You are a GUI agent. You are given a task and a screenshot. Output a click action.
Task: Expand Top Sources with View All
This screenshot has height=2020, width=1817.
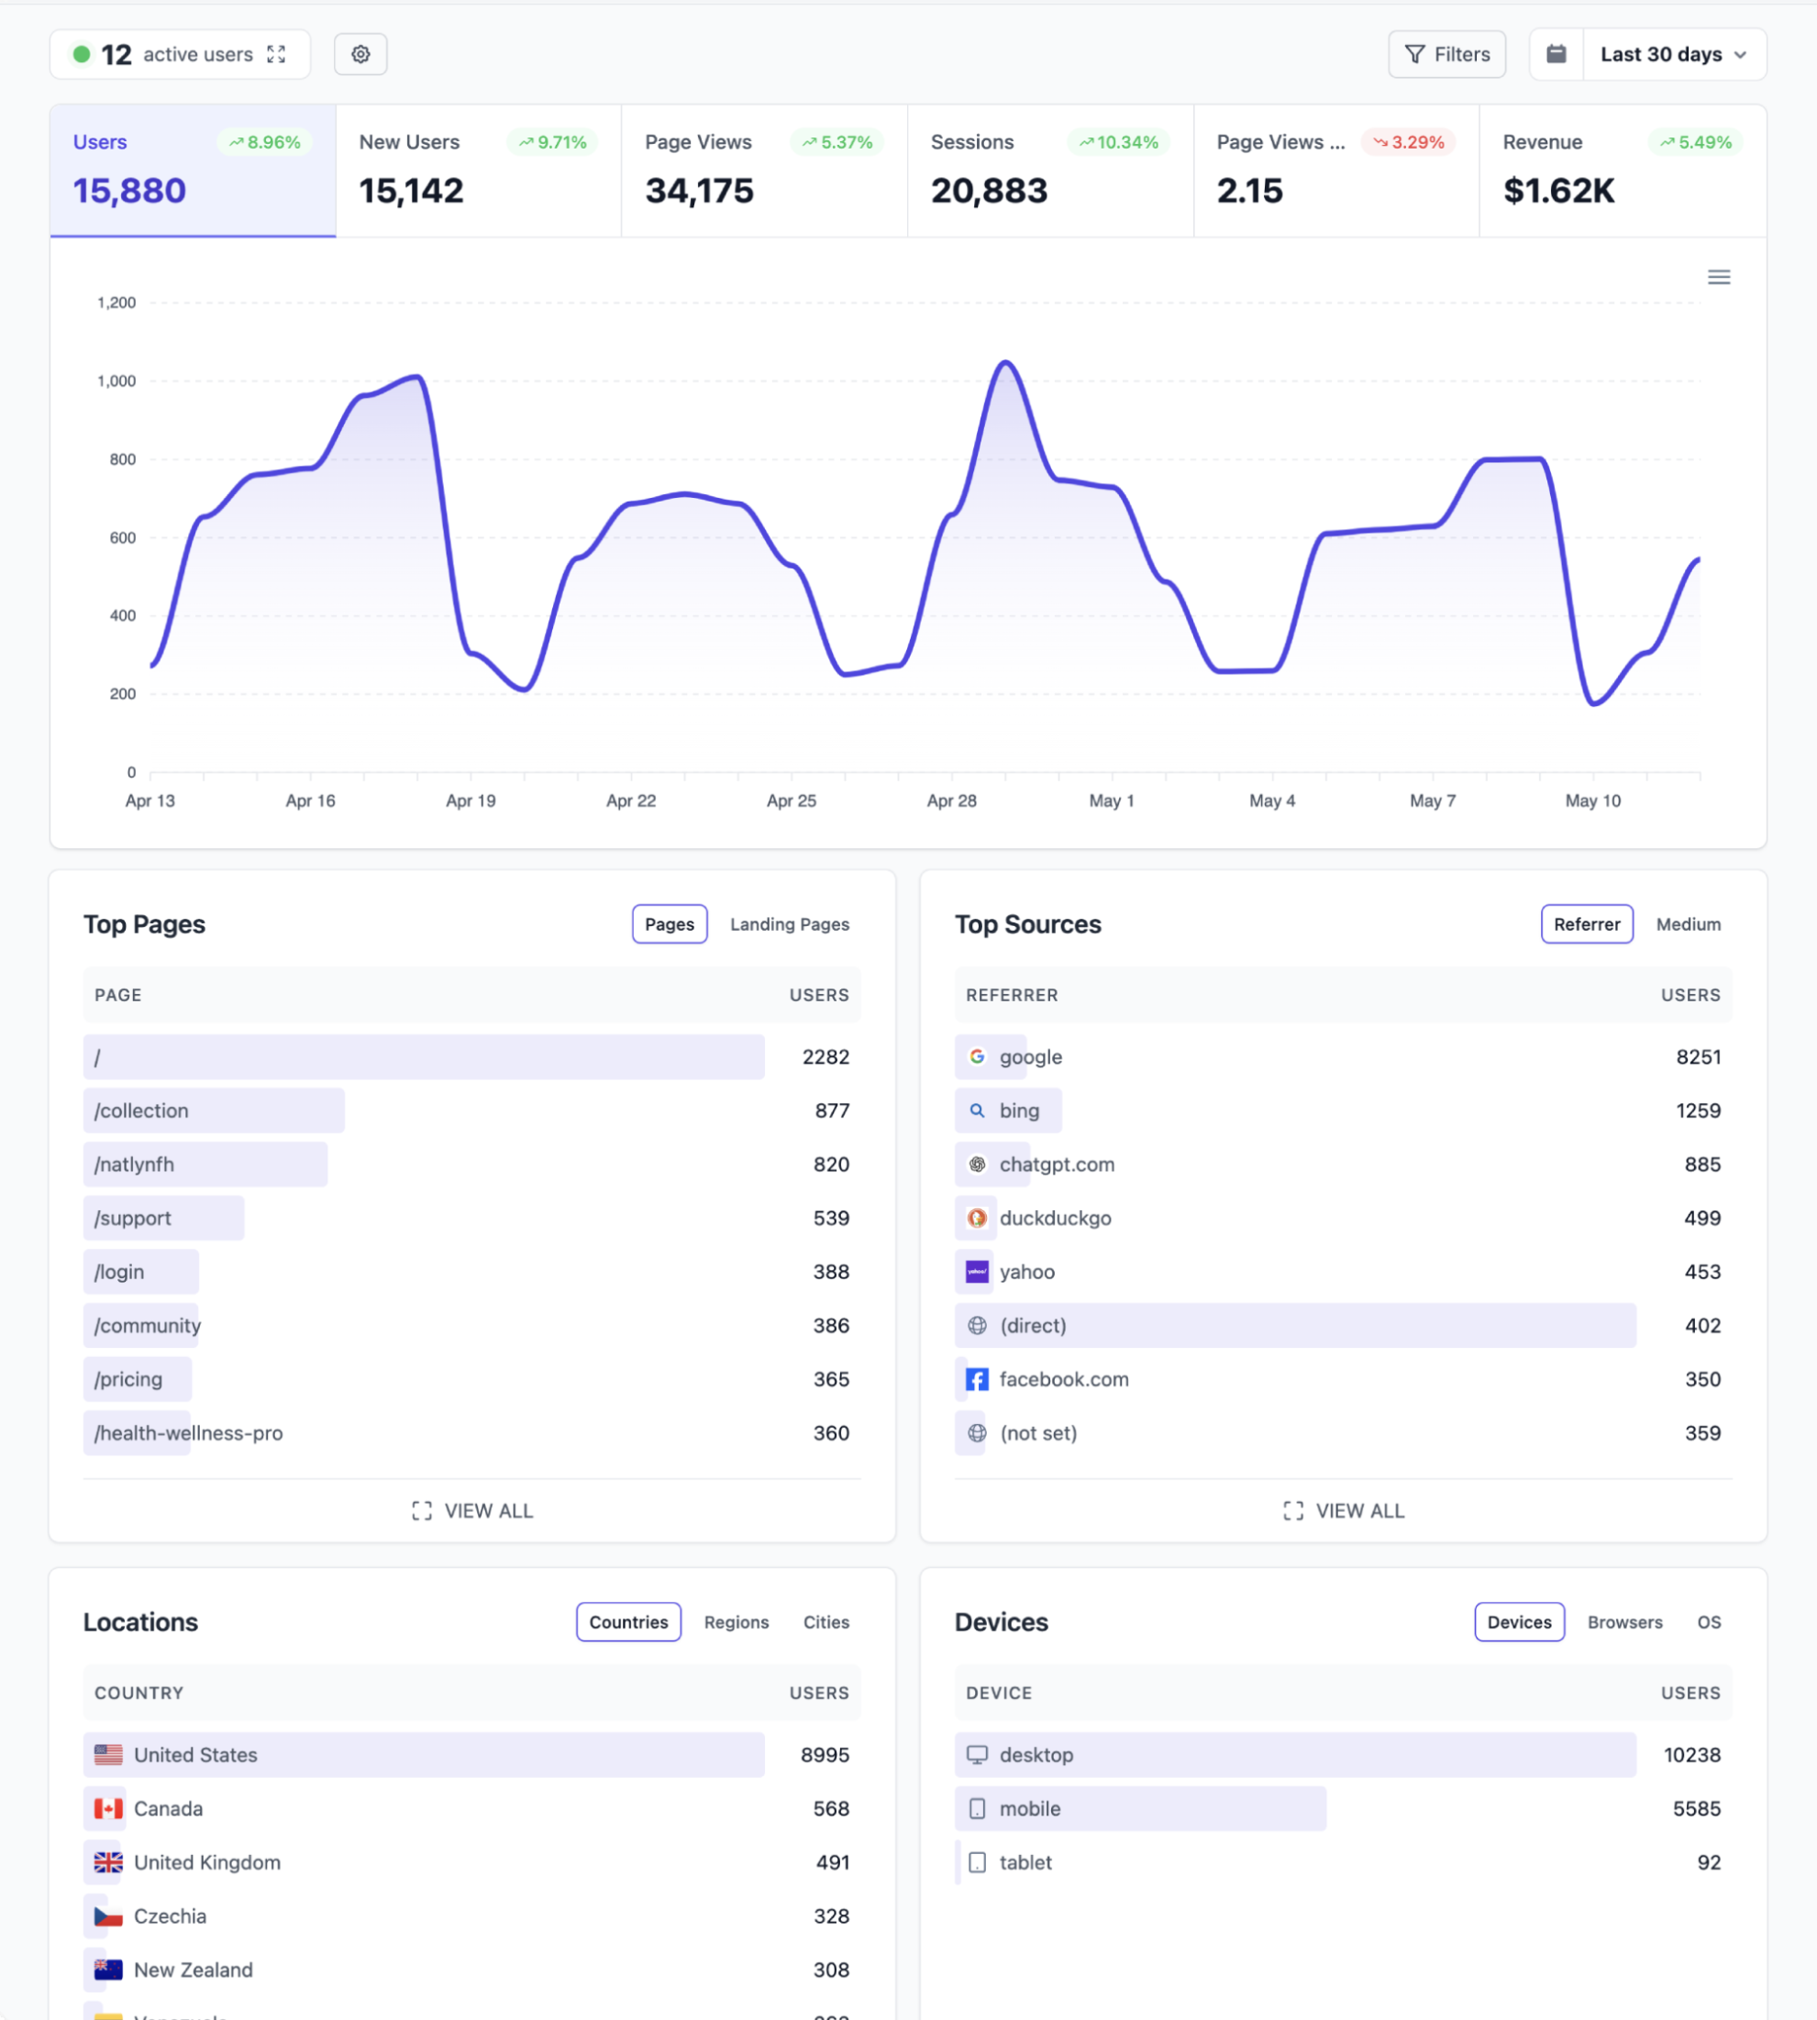(1343, 1511)
